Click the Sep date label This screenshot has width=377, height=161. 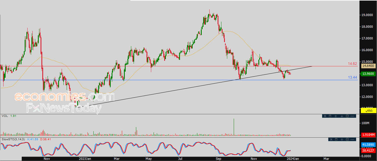[219, 159]
